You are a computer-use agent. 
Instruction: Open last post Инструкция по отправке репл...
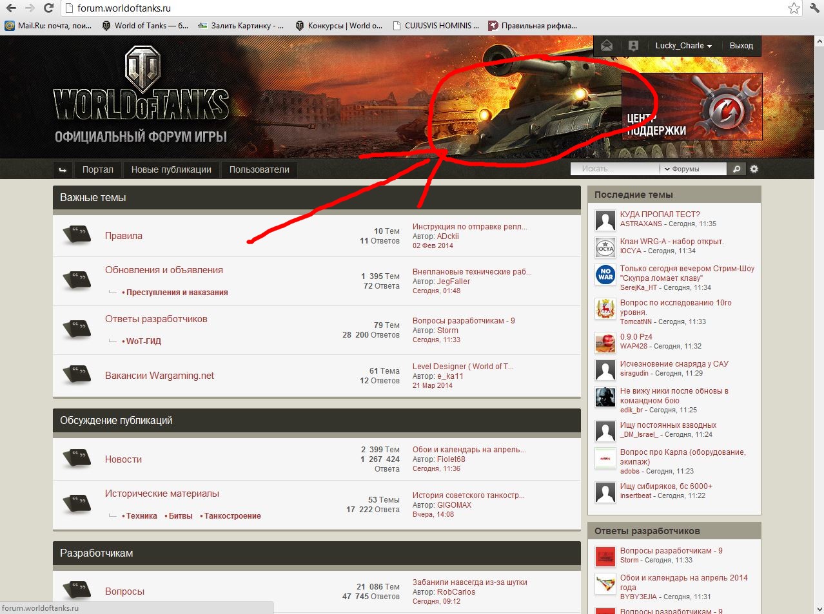(469, 227)
